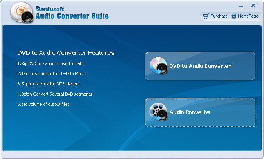Screen dimensions: 264x159
Task: Click the Daniusoft app logo icon
Action: (22, 13)
